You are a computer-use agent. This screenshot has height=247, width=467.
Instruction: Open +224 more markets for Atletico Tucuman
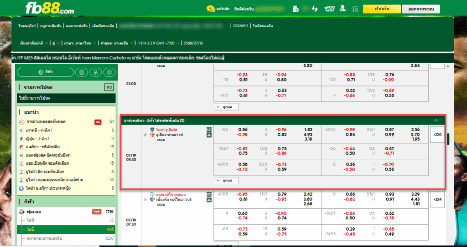(x=437, y=199)
